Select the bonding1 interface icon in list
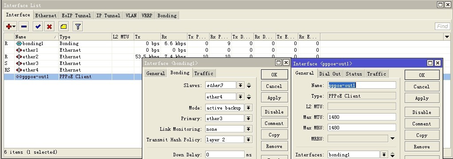 [19, 43]
